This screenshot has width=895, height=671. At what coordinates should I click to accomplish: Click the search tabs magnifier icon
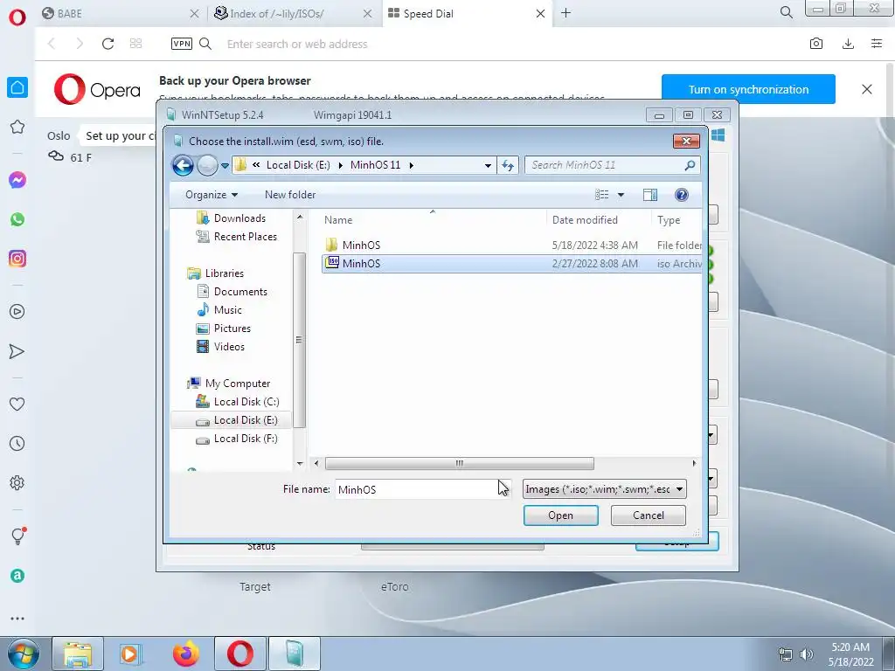click(x=786, y=12)
